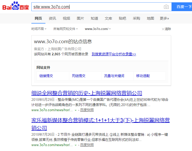Click 清除 to clear filters

pos(166,29)
